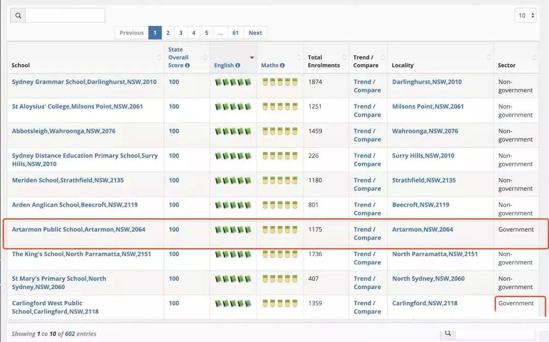
Task: Click Maths medal rating for Meriden School
Action: tap(280, 181)
